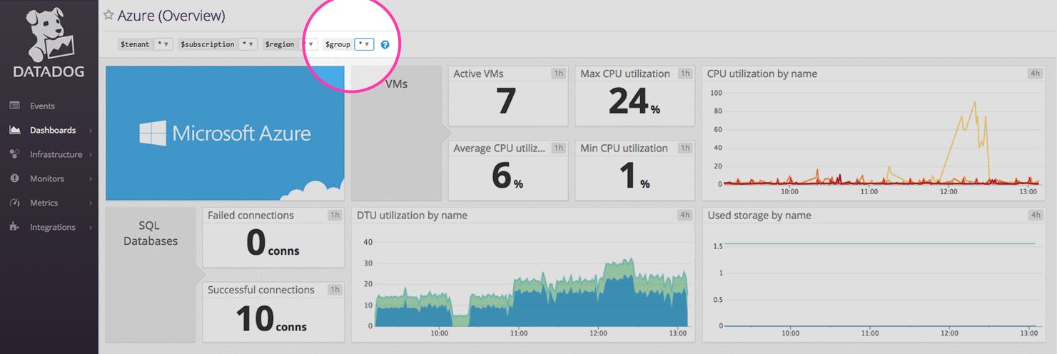Viewport: 1057px width, 354px height.
Task: Click the Monitors alert icon
Action: (x=15, y=178)
